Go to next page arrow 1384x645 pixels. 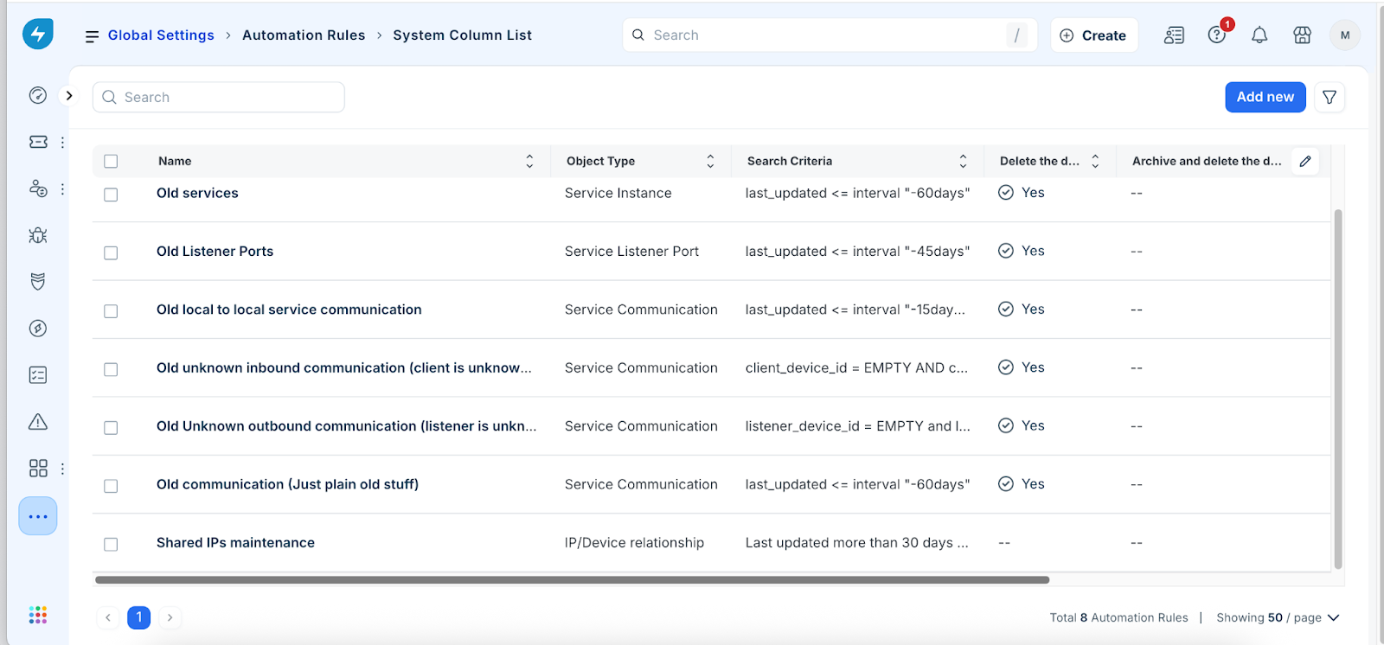click(170, 617)
